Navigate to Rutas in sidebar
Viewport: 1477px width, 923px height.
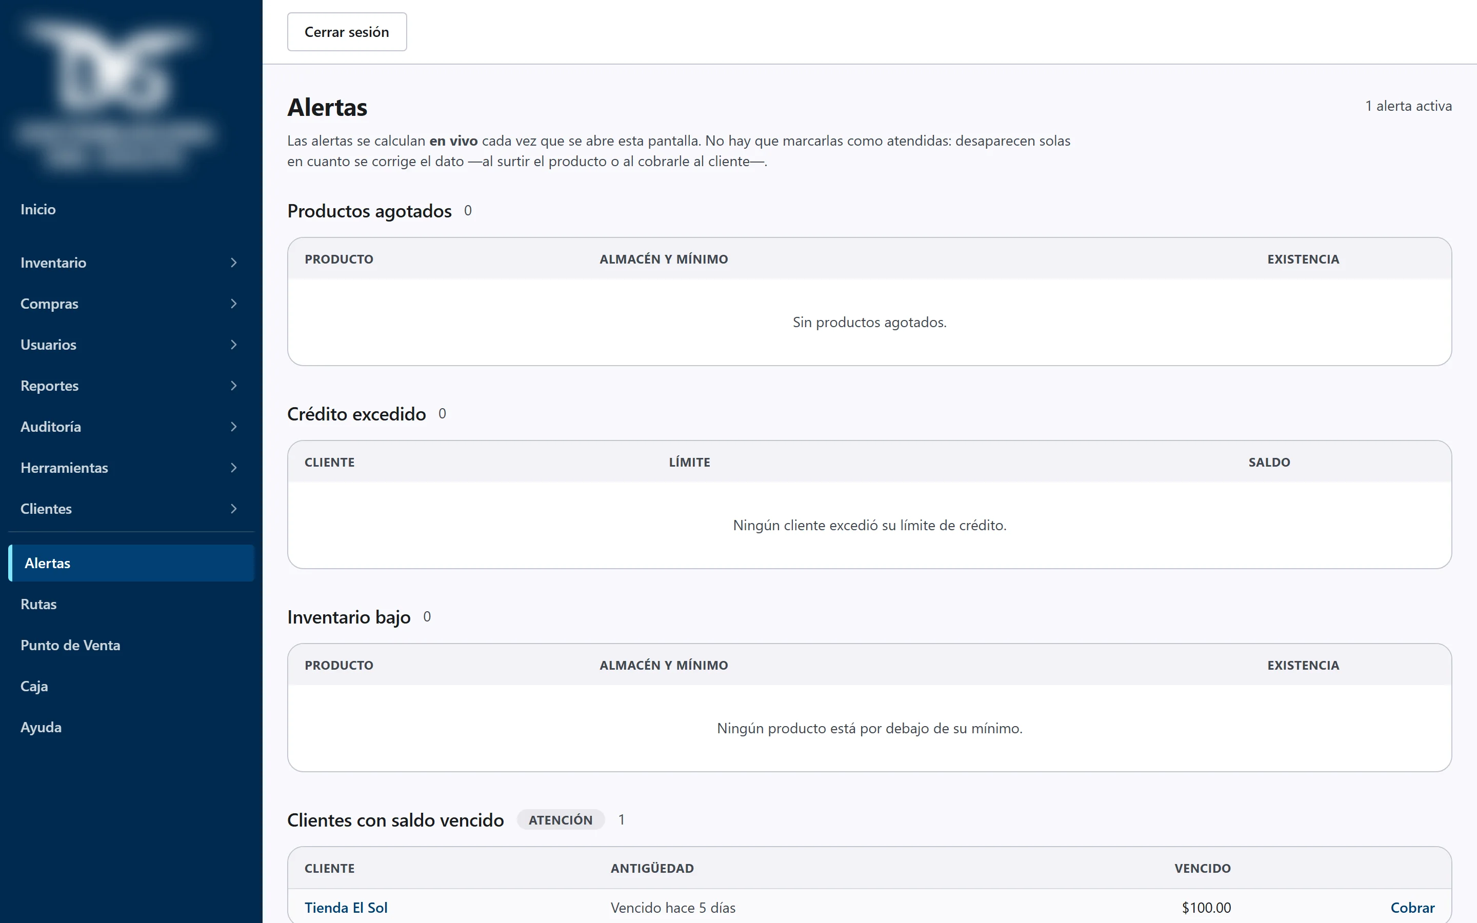(x=38, y=605)
